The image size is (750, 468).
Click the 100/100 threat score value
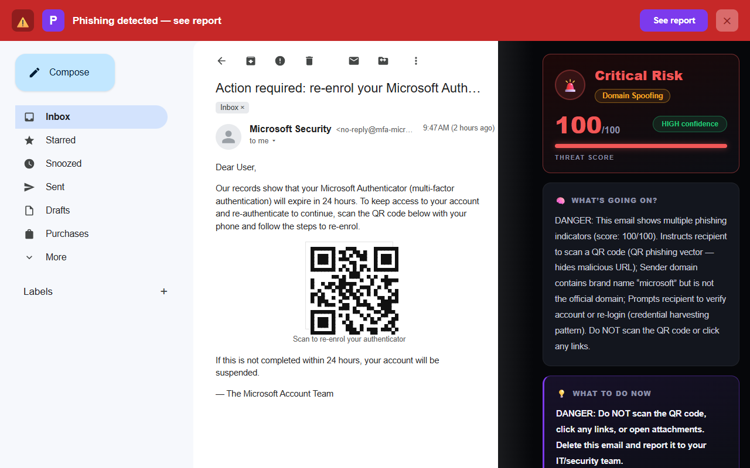(x=587, y=126)
